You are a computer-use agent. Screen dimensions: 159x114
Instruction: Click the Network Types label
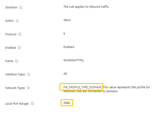coord(15,88)
